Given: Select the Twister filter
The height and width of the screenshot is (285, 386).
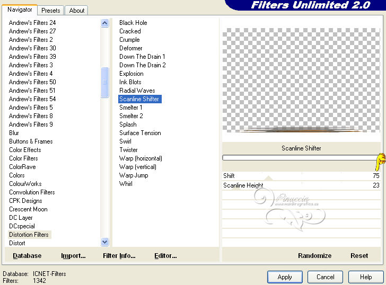Looking at the screenshot, I should point(128,150).
